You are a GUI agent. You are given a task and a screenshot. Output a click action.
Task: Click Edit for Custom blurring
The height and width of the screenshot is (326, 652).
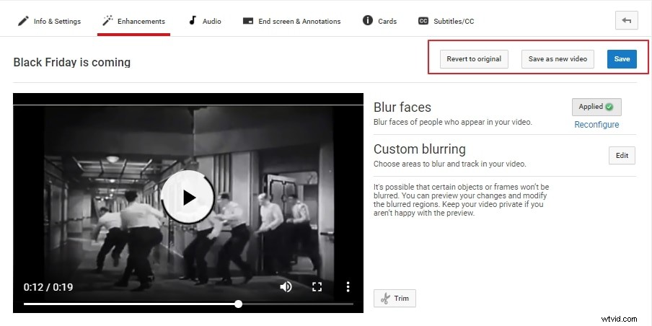tap(622, 156)
